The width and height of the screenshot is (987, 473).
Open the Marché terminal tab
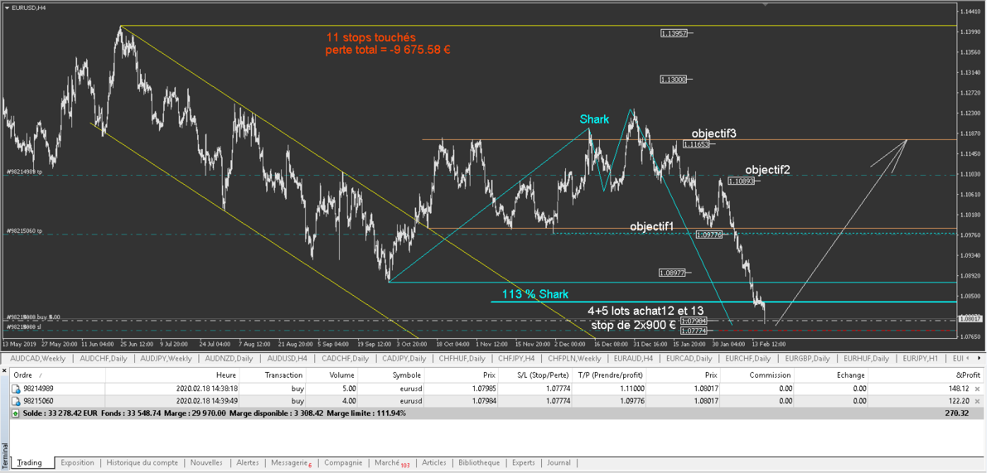[391, 462]
